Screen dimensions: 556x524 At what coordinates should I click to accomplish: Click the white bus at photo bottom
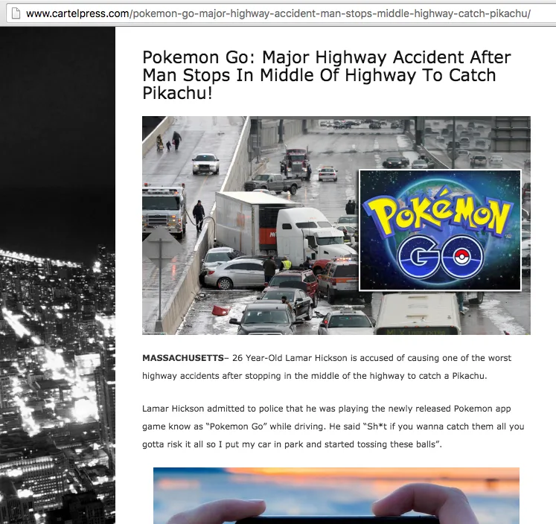(x=418, y=314)
